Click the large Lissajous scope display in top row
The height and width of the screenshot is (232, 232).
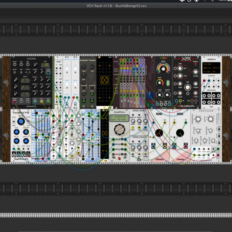point(105,81)
